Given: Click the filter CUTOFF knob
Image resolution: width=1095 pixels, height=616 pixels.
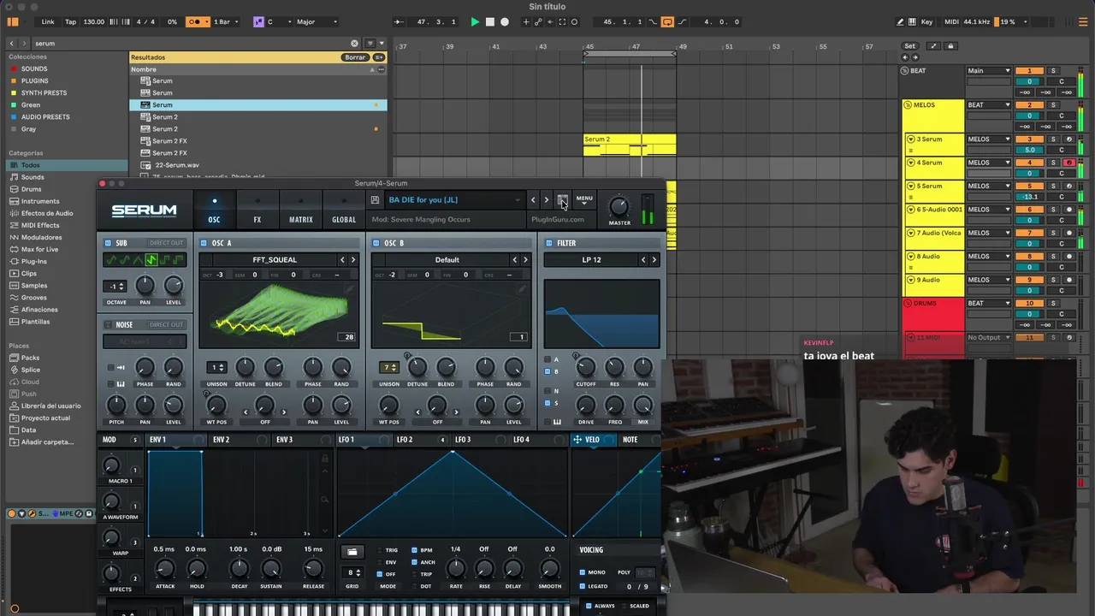Looking at the screenshot, I should (x=586, y=368).
